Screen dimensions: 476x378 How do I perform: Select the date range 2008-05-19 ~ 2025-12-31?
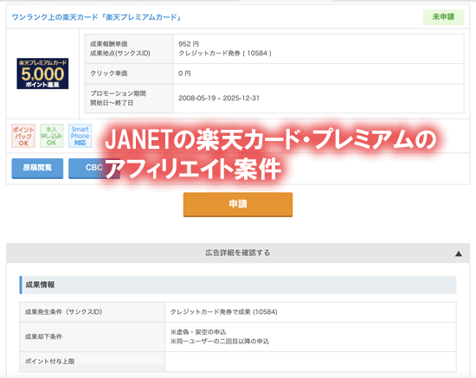tap(219, 98)
